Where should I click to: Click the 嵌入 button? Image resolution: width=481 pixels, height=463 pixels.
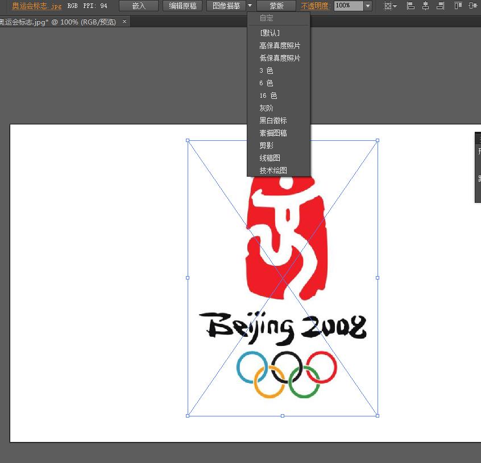click(139, 6)
